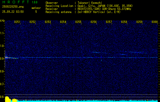Click the 0.7 frequency axis label

pyautogui.click(x=2, y=84)
